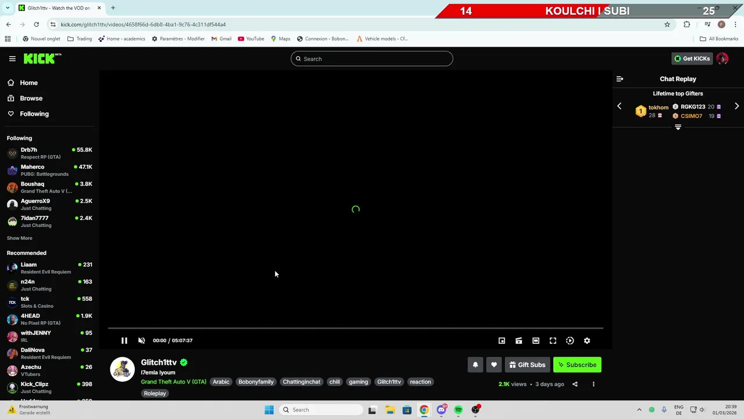The width and height of the screenshot is (744, 419).
Task: Show next top gifters
Action: point(736,106)
